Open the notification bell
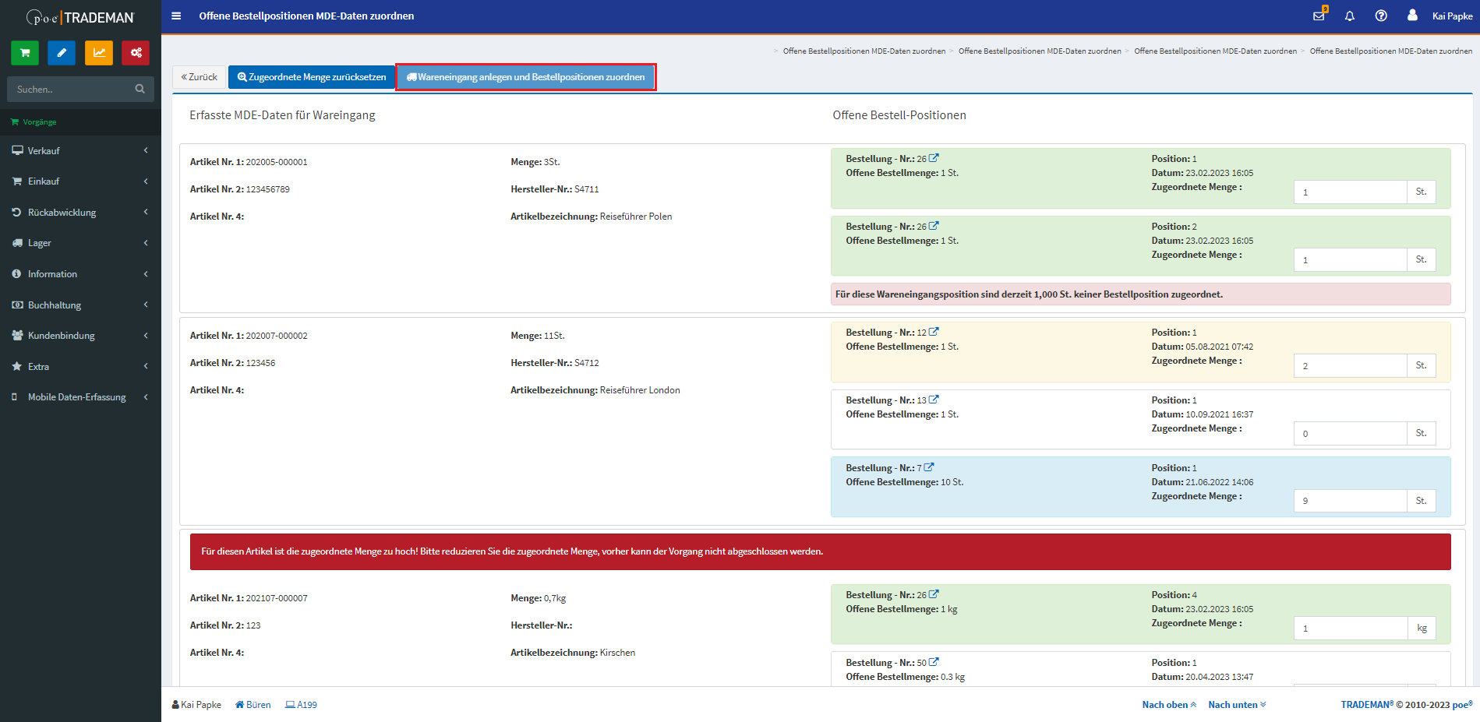Image resolution: width=1480 pixels, height=722 pixels. tap(1350, 16)
